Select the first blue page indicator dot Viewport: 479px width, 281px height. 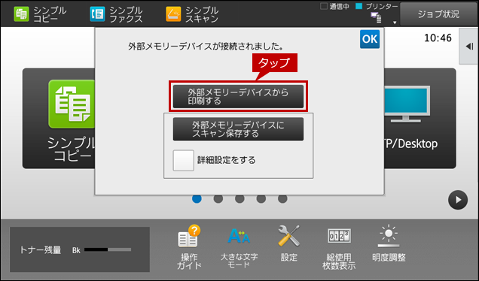(x=197, y=198)
